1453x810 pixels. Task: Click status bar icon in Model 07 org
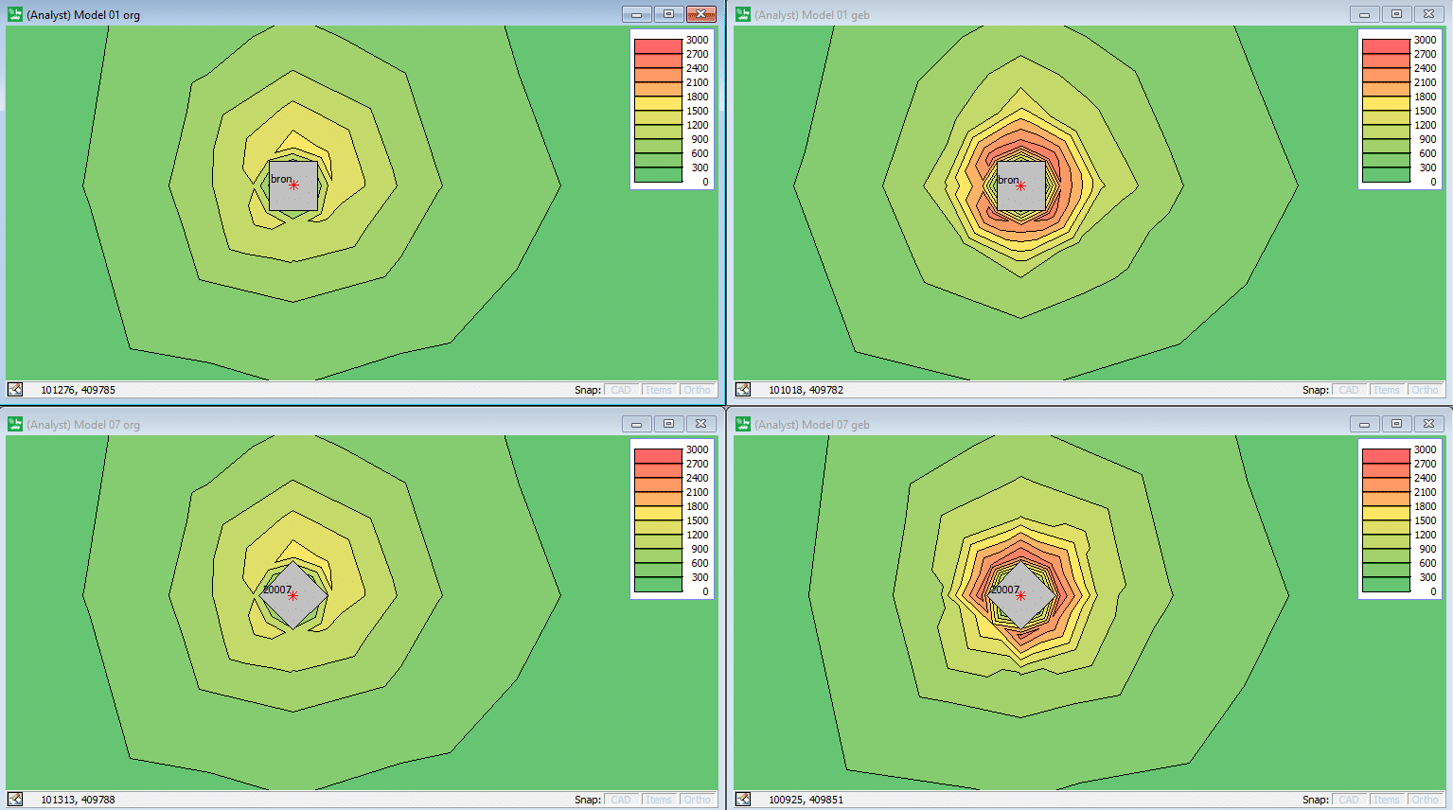coord(15,799)
